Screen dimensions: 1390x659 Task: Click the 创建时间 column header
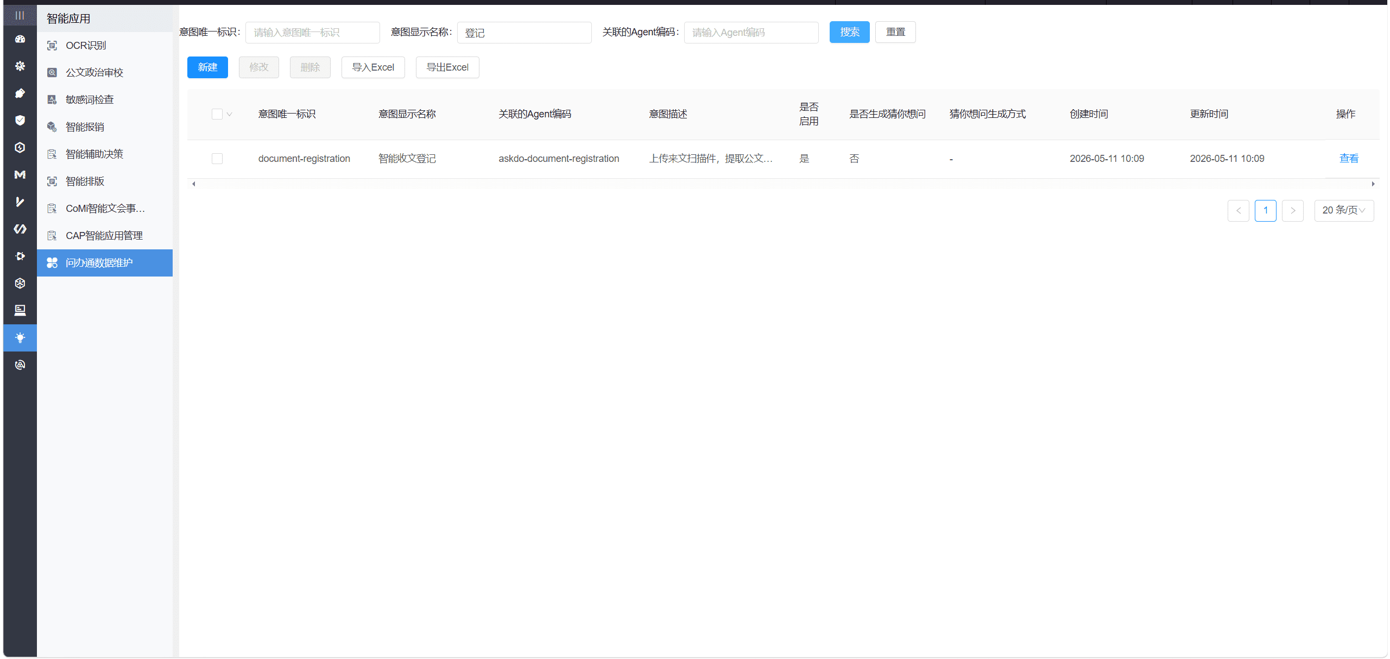pyautogui.click(x=1089, y=114)
